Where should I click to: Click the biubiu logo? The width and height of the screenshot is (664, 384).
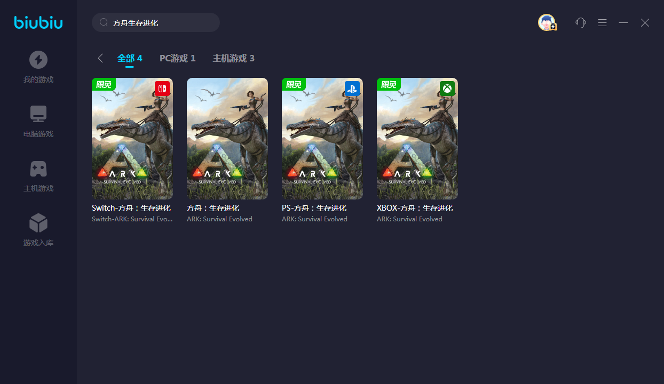38,22
